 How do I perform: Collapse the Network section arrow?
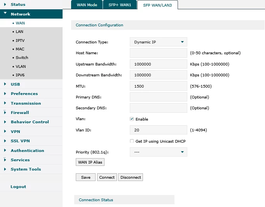pyautogui.click(x=5, y=13)
